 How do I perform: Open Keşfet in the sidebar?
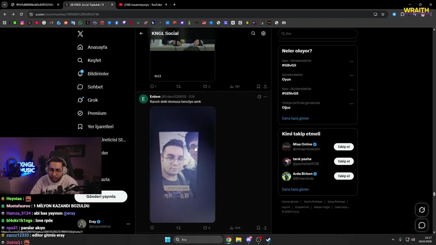pyautogui.click(x=89, y=60)
